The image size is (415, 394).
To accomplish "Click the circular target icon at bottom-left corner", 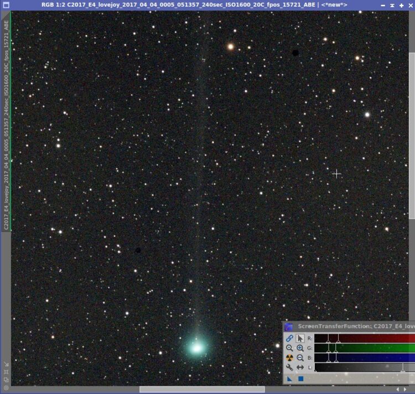I will tap(6, 388).
